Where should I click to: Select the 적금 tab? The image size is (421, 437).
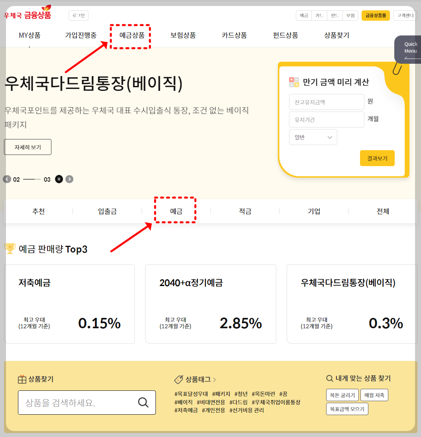tap(245, 211)
